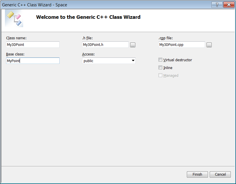Click the Welcome heading text
This screenshot has height=184, width=236.
(x=88, y=17)
